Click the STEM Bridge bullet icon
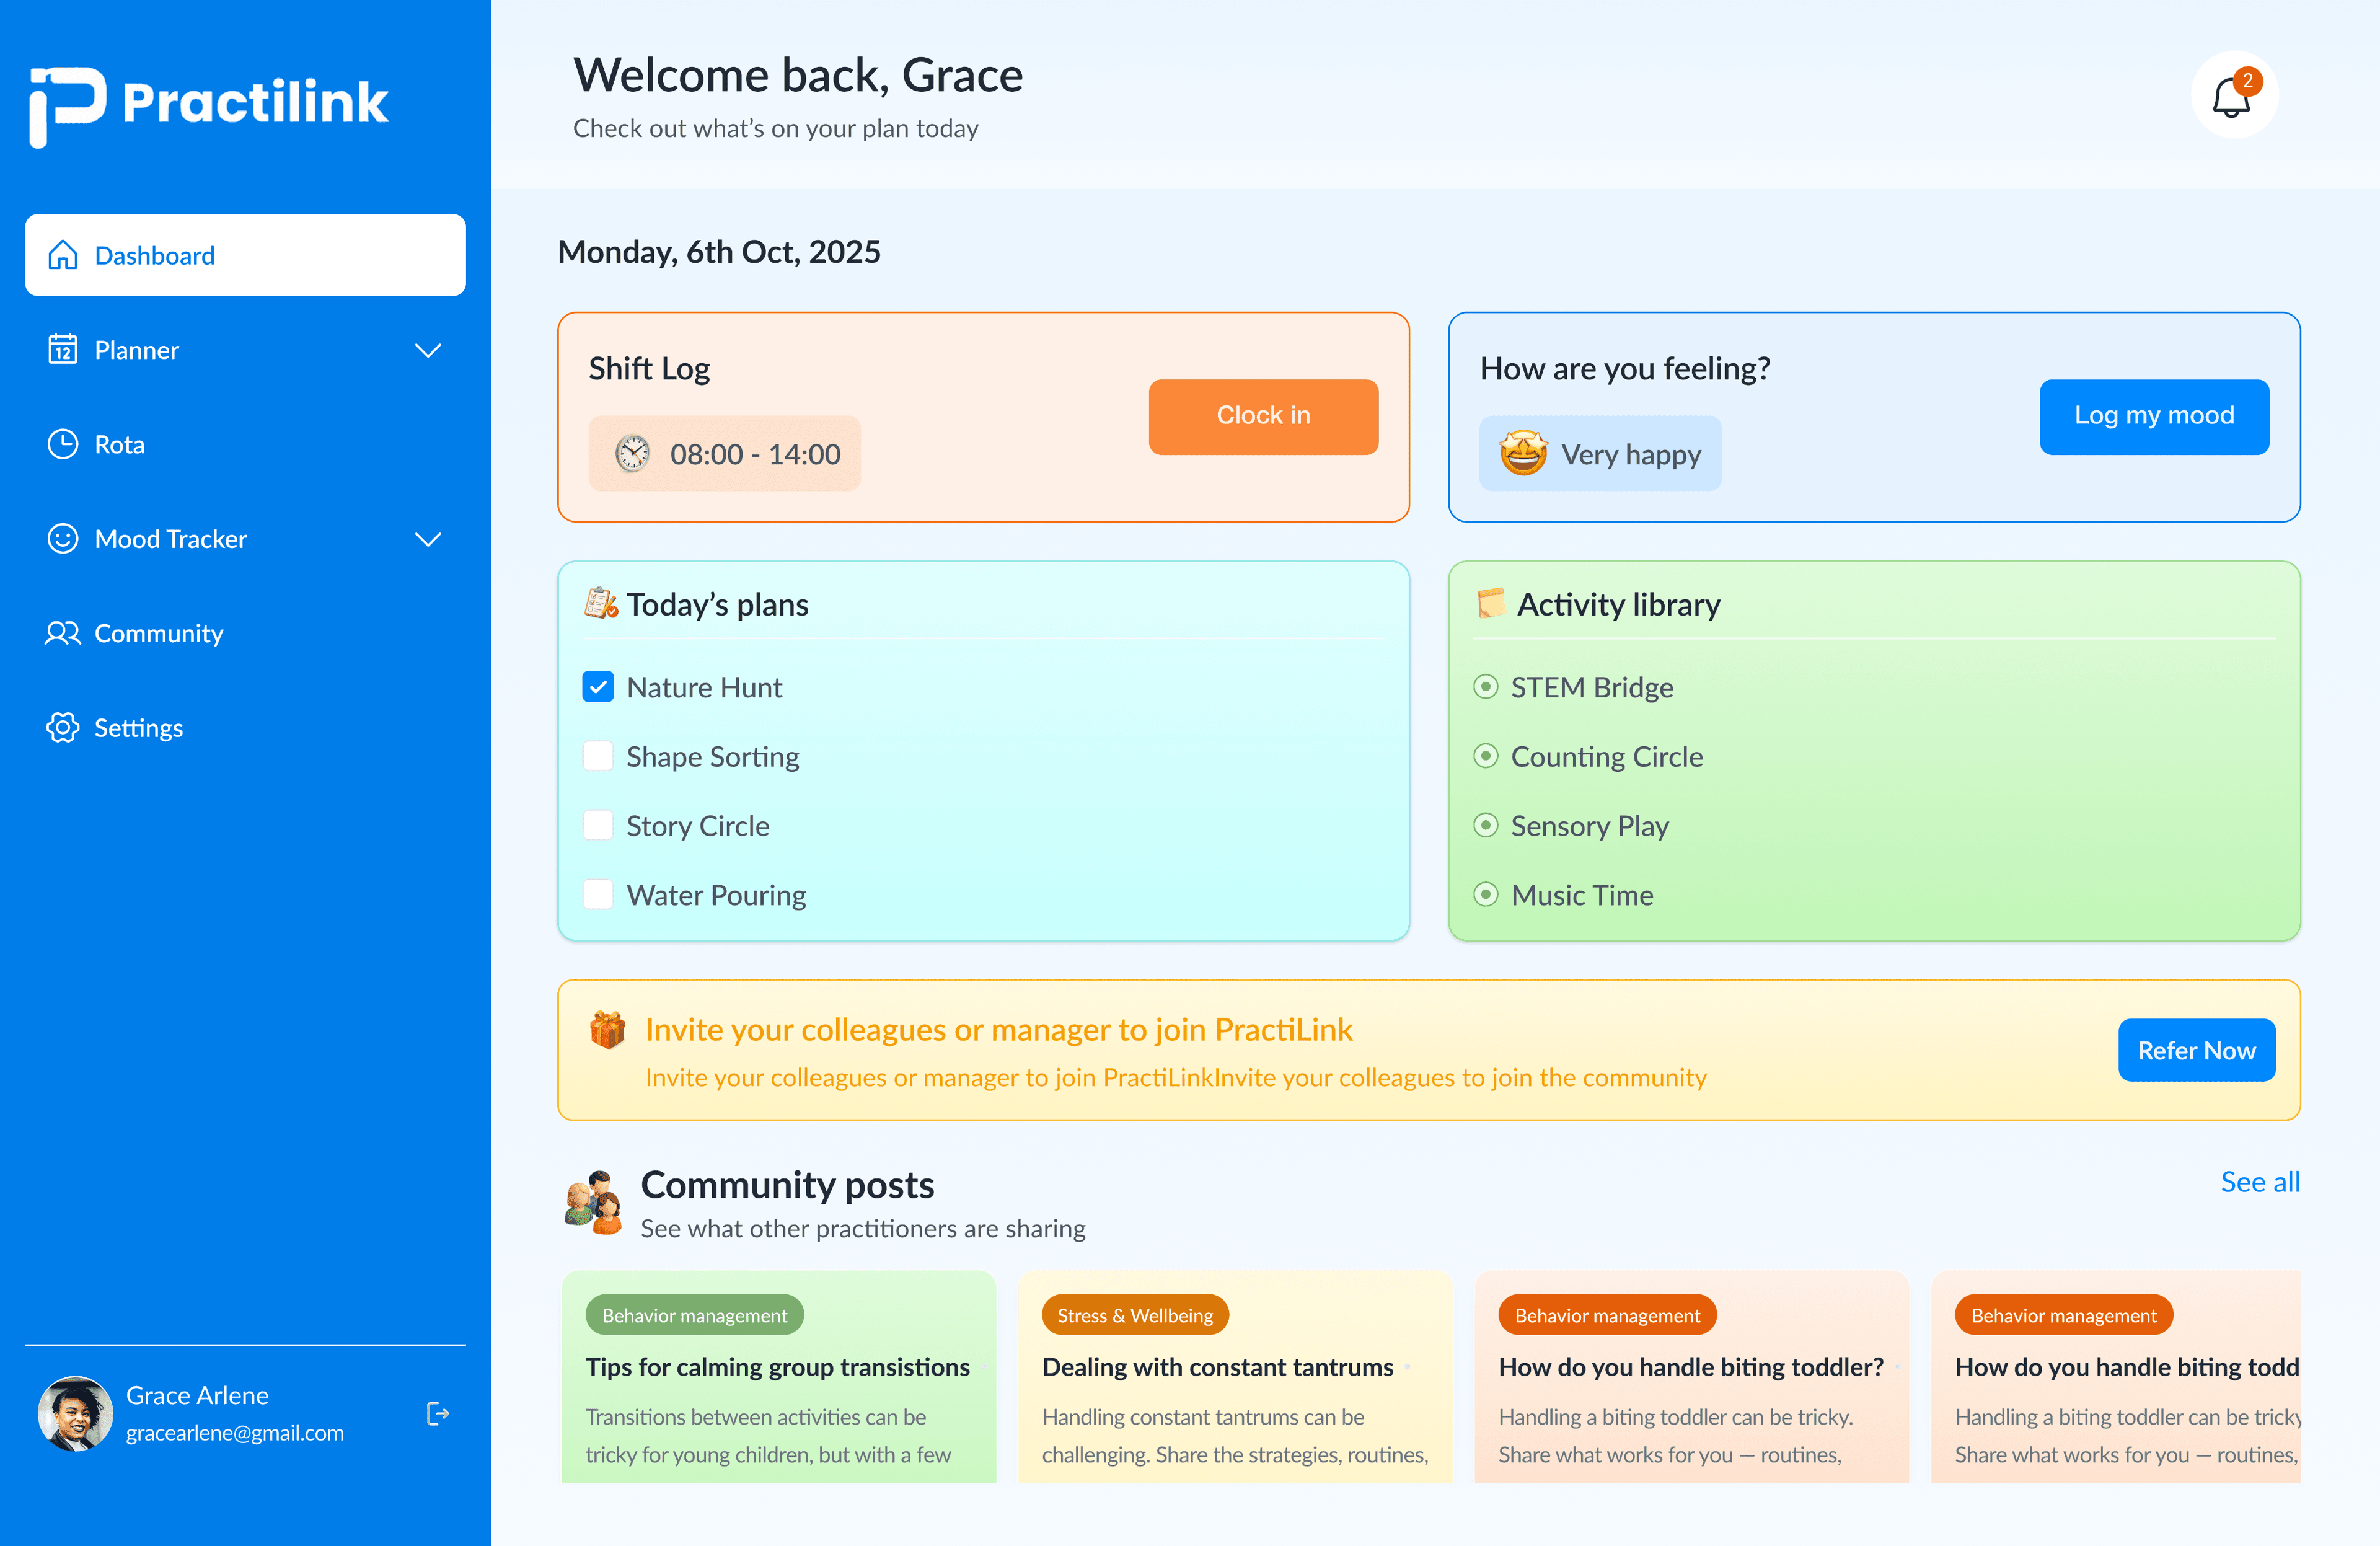This screenshot has height=1546, width=2380. (x=1486, y=687)
